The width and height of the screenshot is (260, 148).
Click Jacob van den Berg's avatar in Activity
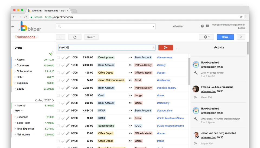pos(196,135)
